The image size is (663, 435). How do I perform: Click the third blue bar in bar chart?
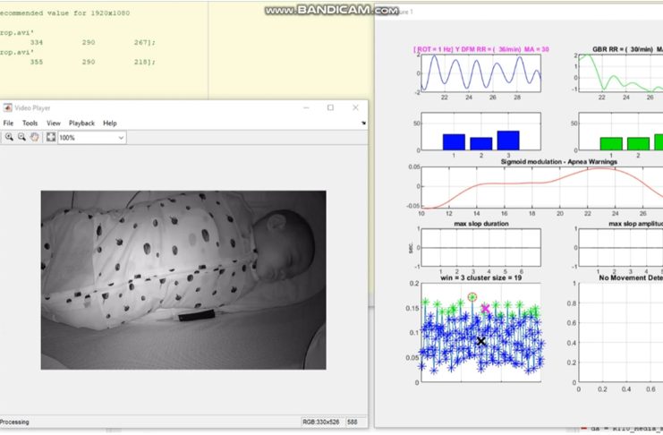point(508,140)
